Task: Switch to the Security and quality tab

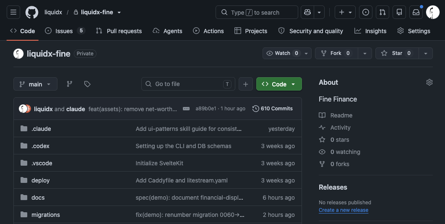Action: point(310,31)
